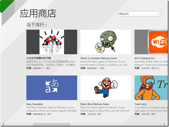Viewport: 169px width, 127px height.
Task: Click 旅行 category under Bing Translator
Action: (49, 114)
